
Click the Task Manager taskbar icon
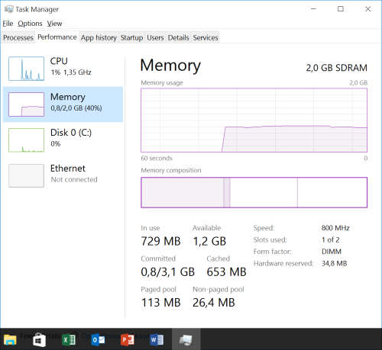click(186, 340)
